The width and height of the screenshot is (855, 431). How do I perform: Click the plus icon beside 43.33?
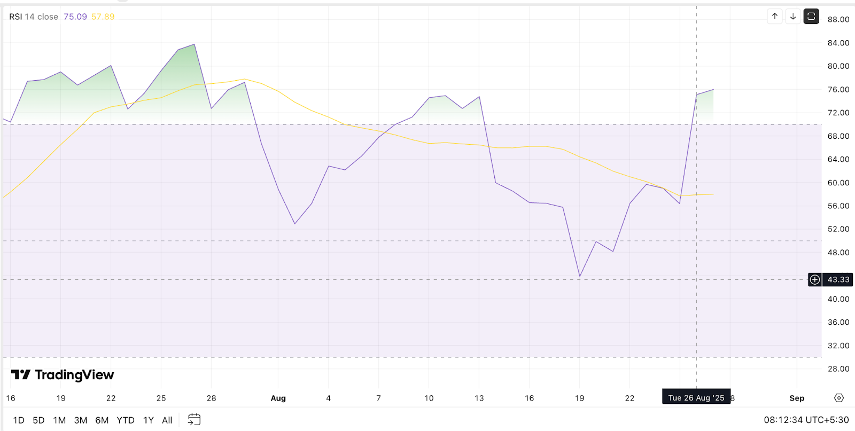pyautogui.click(x=814, y=279)
